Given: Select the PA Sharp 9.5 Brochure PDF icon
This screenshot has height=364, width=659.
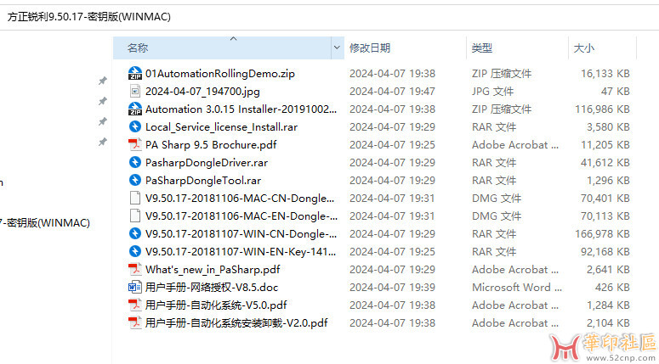Looking at the screenshot, I should 135,145.
